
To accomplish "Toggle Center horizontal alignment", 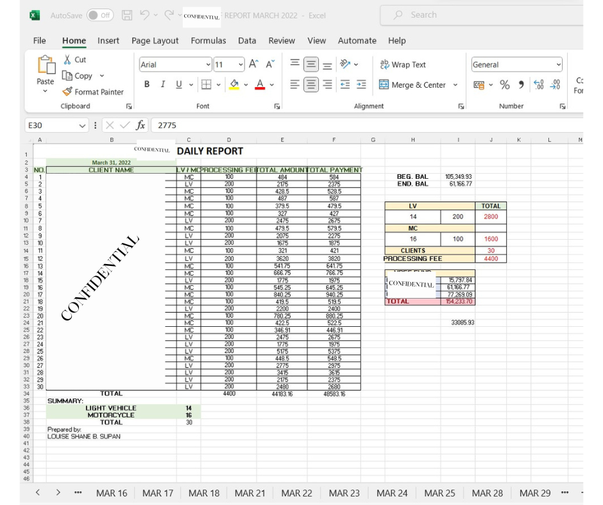I will (x=310, y=85).
